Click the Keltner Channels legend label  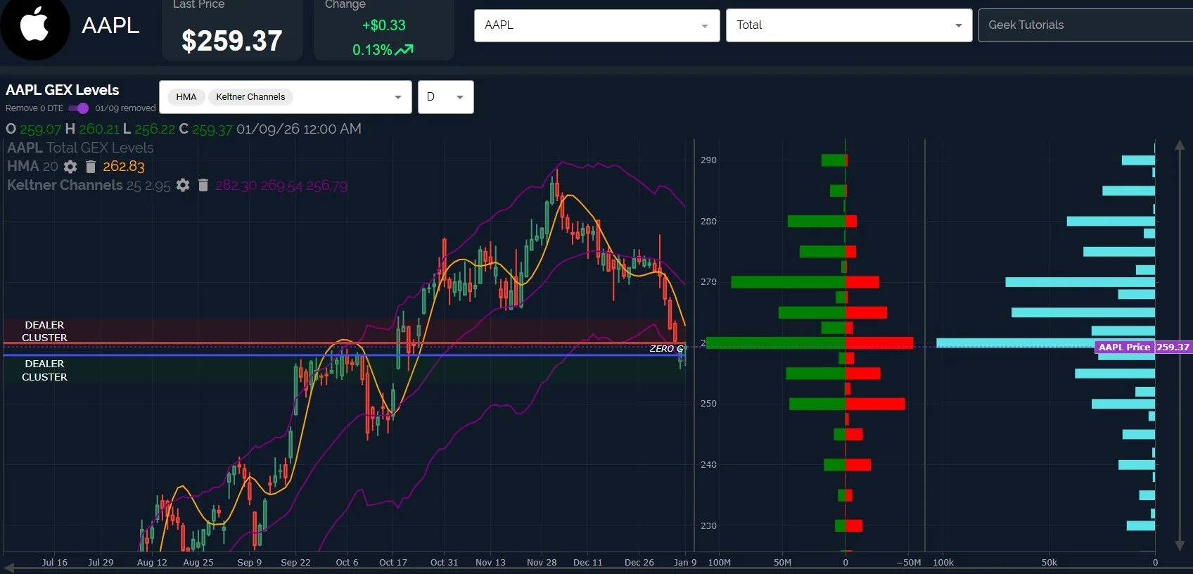tap(65, 185)
